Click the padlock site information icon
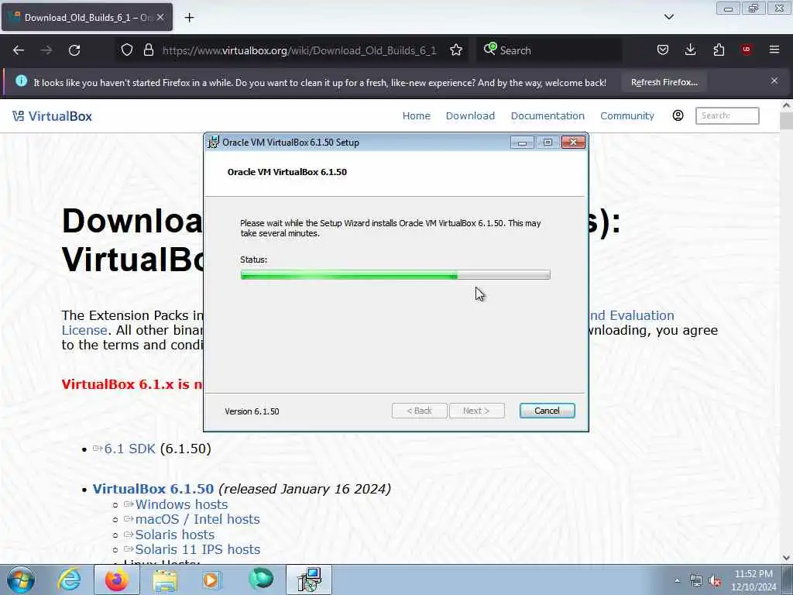 pos(148,50)
